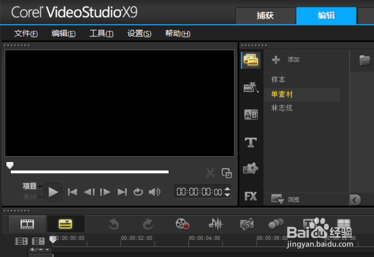374x257 pixels.
Task: Collapse the library navigation panel arrow
Action: tap(355, 200)
